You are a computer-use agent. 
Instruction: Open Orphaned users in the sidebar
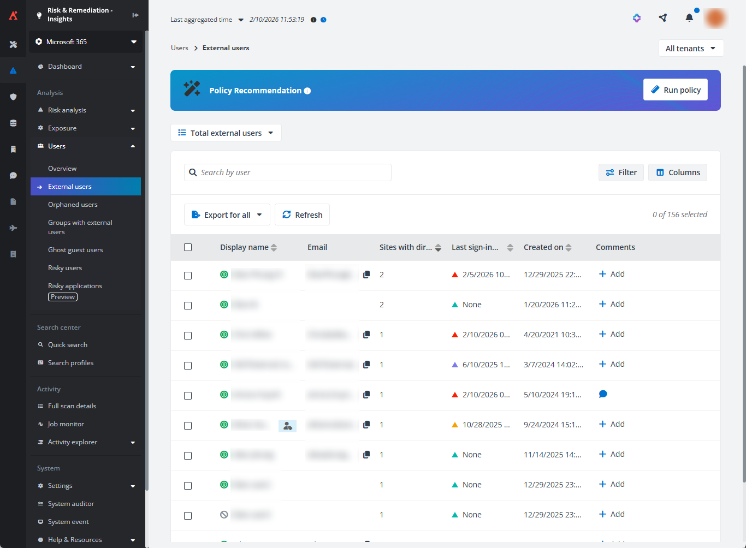(x=73, y=205)
